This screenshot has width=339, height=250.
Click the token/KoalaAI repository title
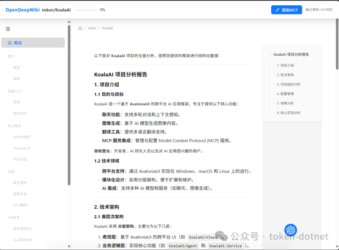(x=56, y=10)
